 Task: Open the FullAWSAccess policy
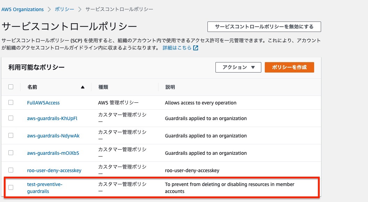tap(43, 103)
